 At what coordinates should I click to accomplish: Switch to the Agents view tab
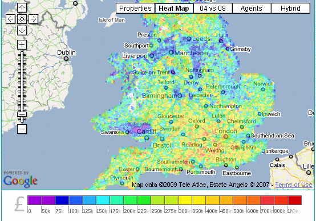[252, 9]
